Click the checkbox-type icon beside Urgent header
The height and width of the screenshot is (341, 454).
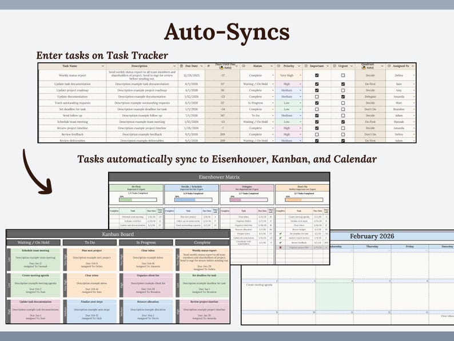(334, 66)
